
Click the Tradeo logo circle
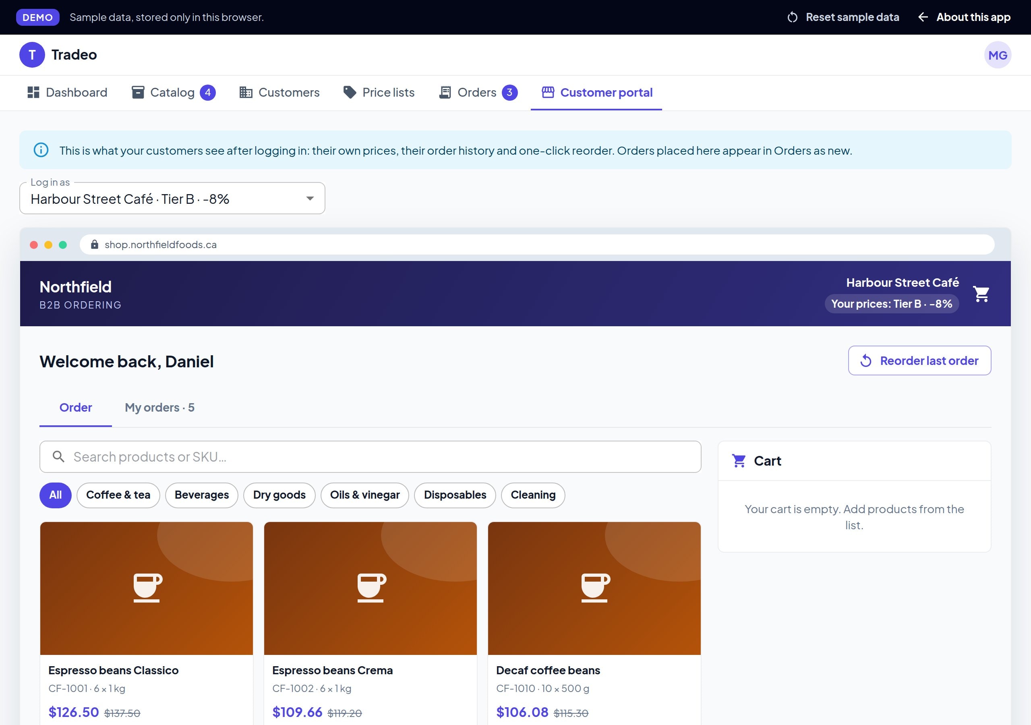pos(32,55)
